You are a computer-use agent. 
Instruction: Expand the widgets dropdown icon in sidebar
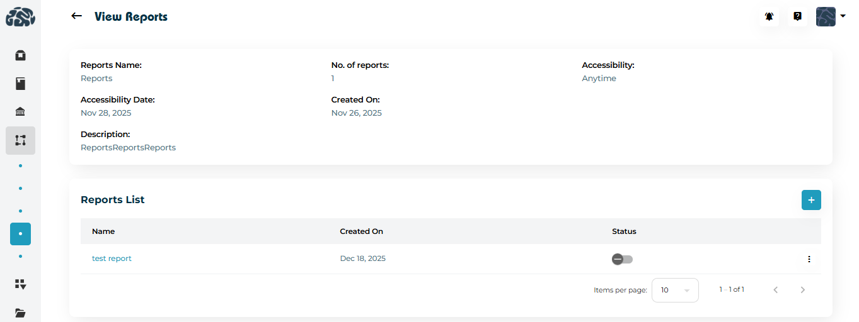(20, 284)
